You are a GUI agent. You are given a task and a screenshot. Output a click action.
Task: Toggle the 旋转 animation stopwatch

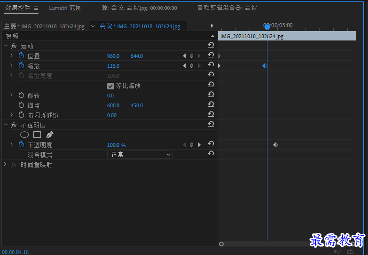(x=21, y=95)
